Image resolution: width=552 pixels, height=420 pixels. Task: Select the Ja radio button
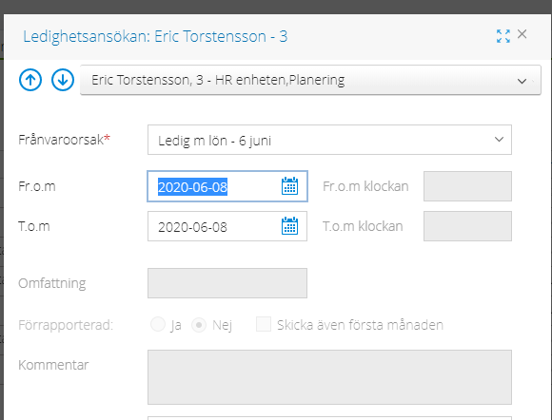click(x=158, y=324)
